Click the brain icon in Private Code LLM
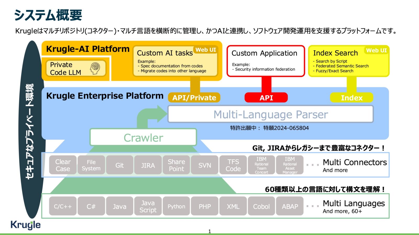The image size is (419, 235). point(95,68)
